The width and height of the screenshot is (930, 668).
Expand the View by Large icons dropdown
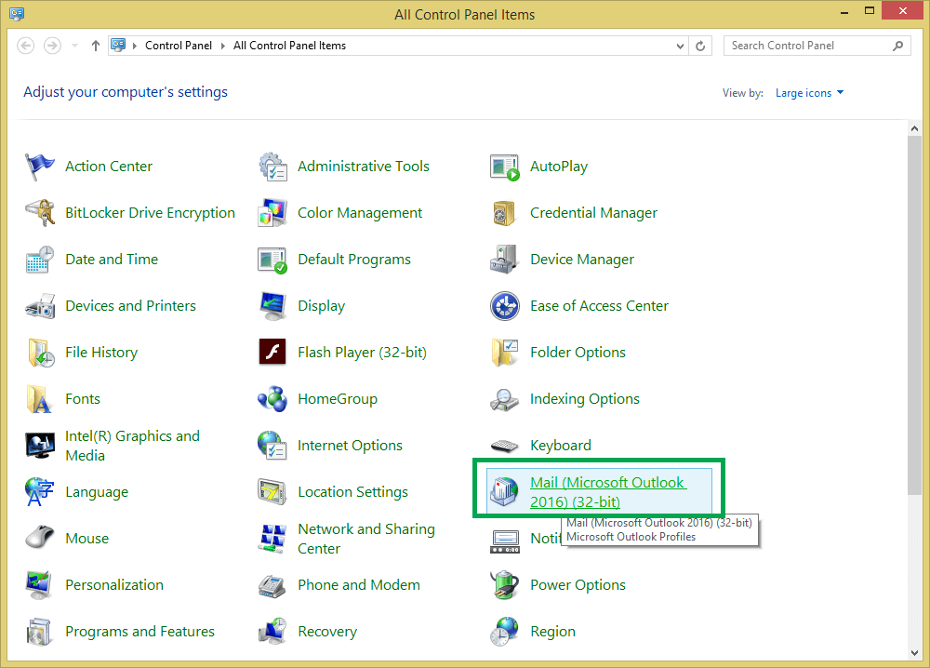point(810,93)
